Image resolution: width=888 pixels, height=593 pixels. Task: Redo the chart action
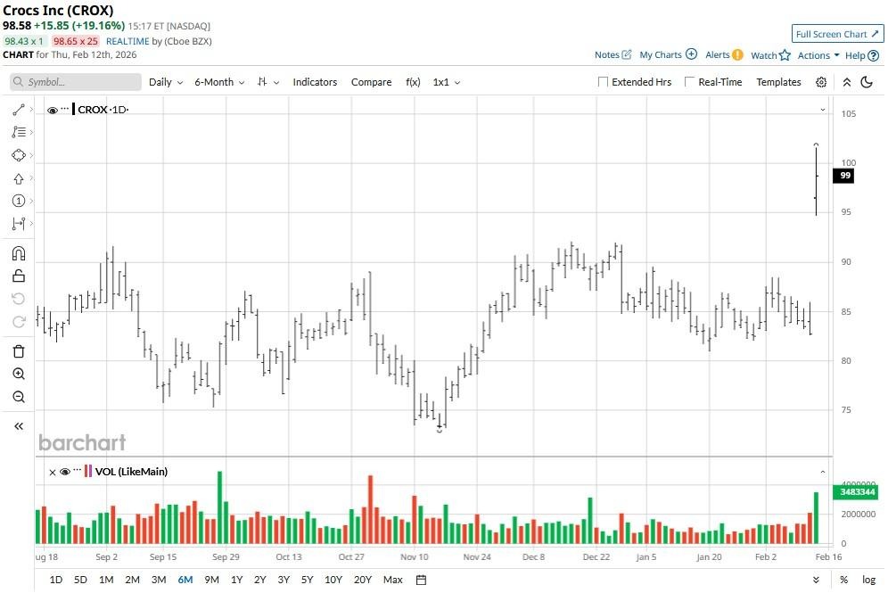(x=19, y=322)
